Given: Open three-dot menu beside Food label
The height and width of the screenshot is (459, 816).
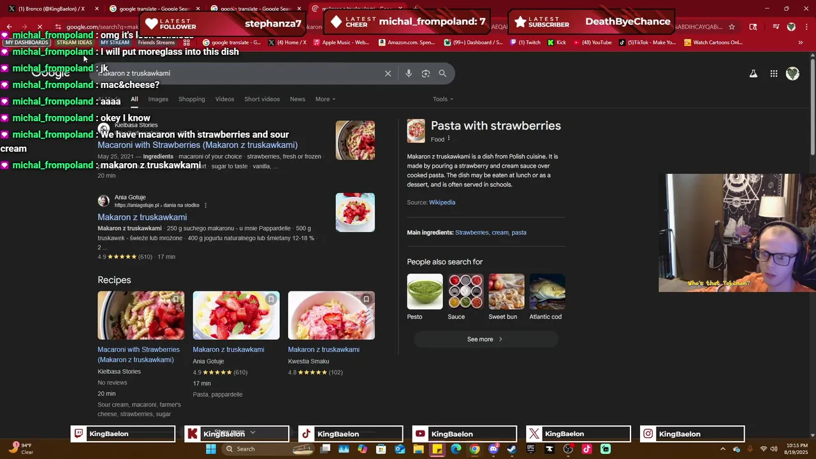Looking at the screenshot, I should click(449, 139).
